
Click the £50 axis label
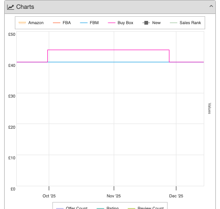pos(12,34)
